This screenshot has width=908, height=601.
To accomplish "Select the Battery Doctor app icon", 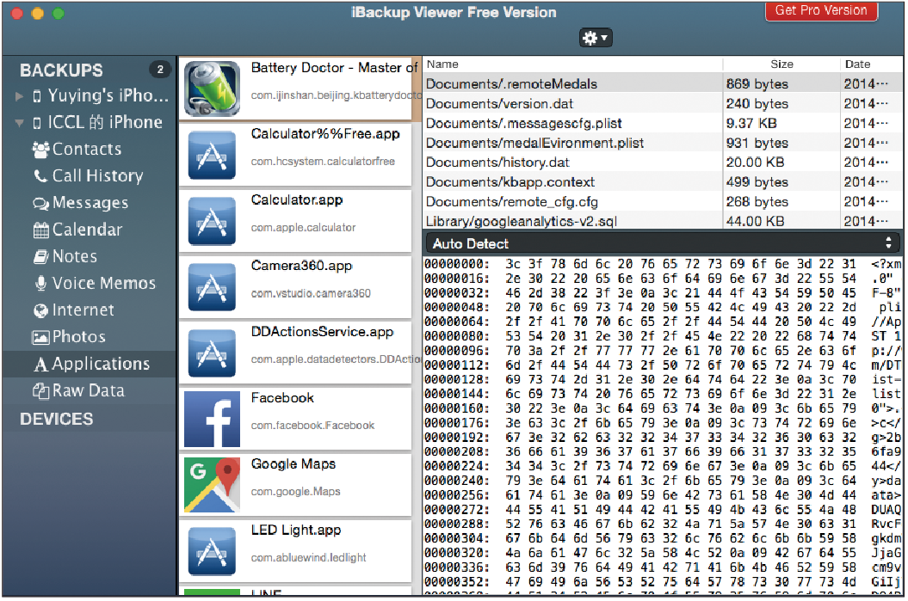I will [x=212, y=89].
